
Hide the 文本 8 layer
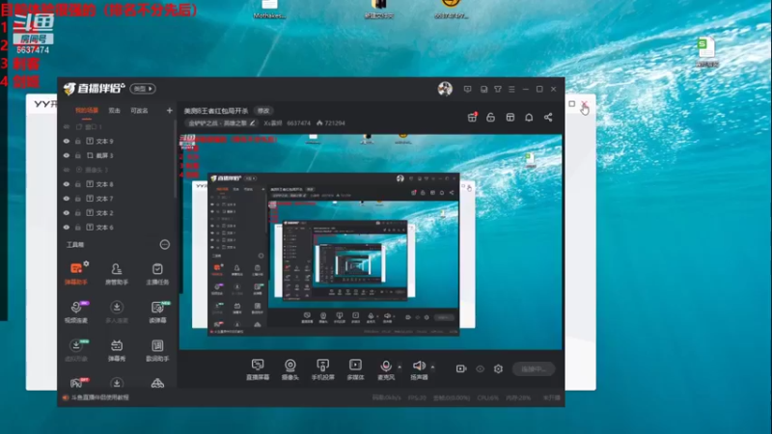tap(67, 184)
